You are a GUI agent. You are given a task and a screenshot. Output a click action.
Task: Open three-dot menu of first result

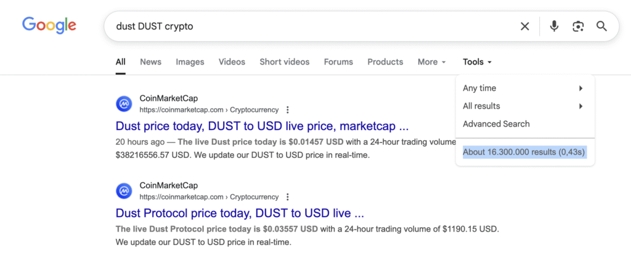pos(288,110)
